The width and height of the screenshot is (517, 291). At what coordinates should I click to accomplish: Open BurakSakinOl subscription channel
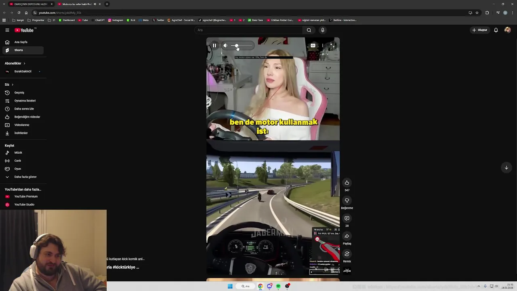point(23,72)
